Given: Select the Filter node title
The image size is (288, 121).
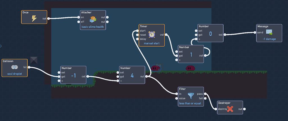Looking at the screenshot, I should tap(182, 89).
